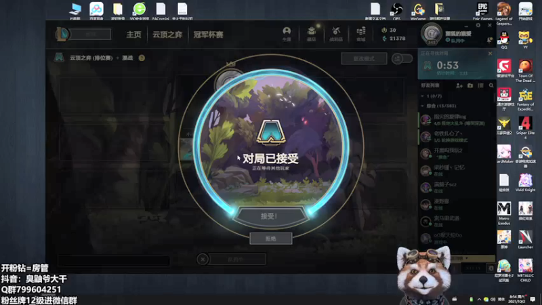Screen dimensions: 542x305
Task: Click the game mode help question mark
Action: coord(142,58)
